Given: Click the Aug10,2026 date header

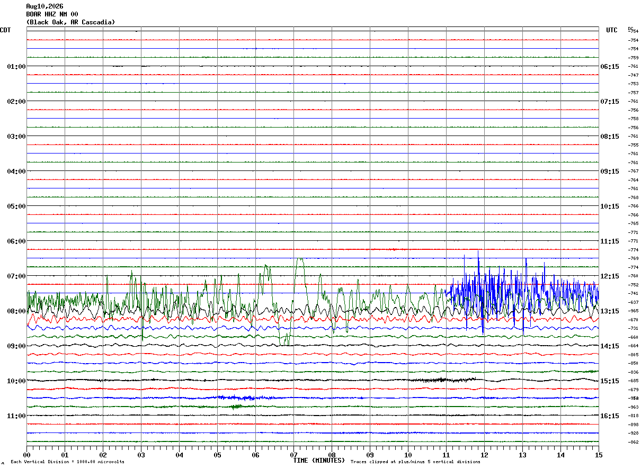Looking at the screenshot, I should (44, 6).
